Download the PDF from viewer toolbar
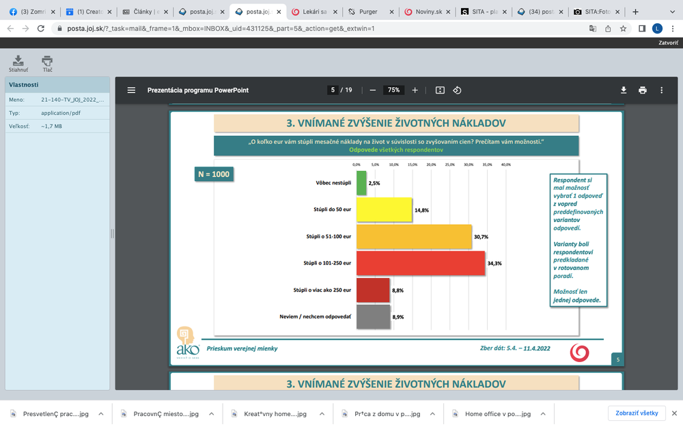Image resolution: width=683 pixels, height=427 pixels. (624, 90)
